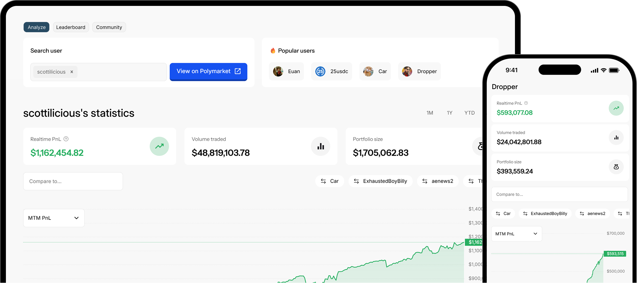Click the external link icon inside View on Polymarket
Viewport: 637px width, 283px height.
pos(238,71)
